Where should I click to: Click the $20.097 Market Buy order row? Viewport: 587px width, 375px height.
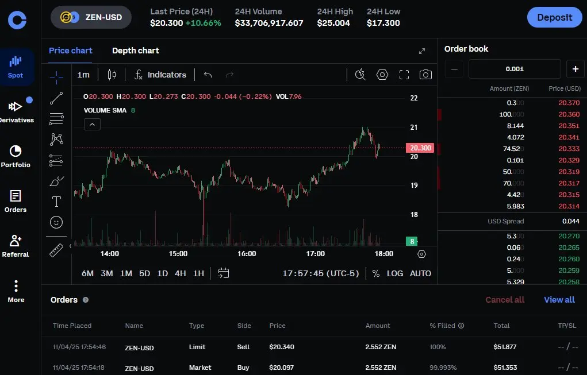click(x=314, y=368)
